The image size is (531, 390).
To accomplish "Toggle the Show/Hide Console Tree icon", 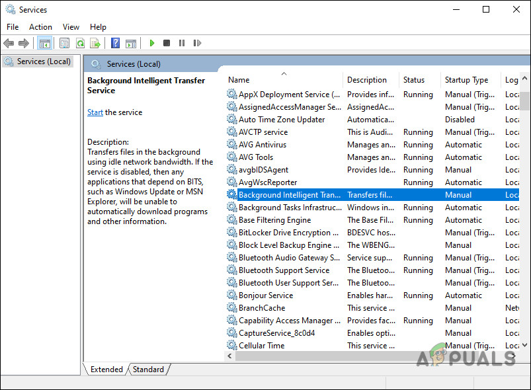I will 45,44.
